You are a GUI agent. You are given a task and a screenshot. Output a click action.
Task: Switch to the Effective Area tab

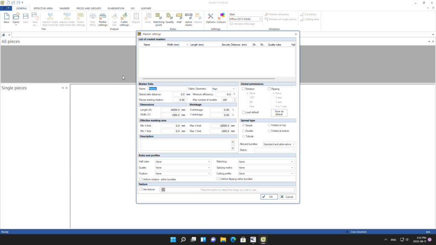click(x=43, y=8)
